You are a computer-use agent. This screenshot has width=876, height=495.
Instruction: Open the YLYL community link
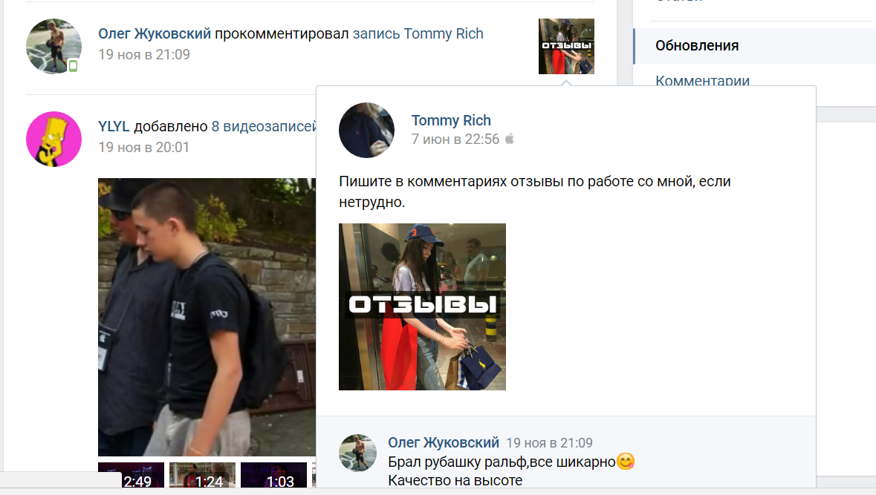pos(114,127)
